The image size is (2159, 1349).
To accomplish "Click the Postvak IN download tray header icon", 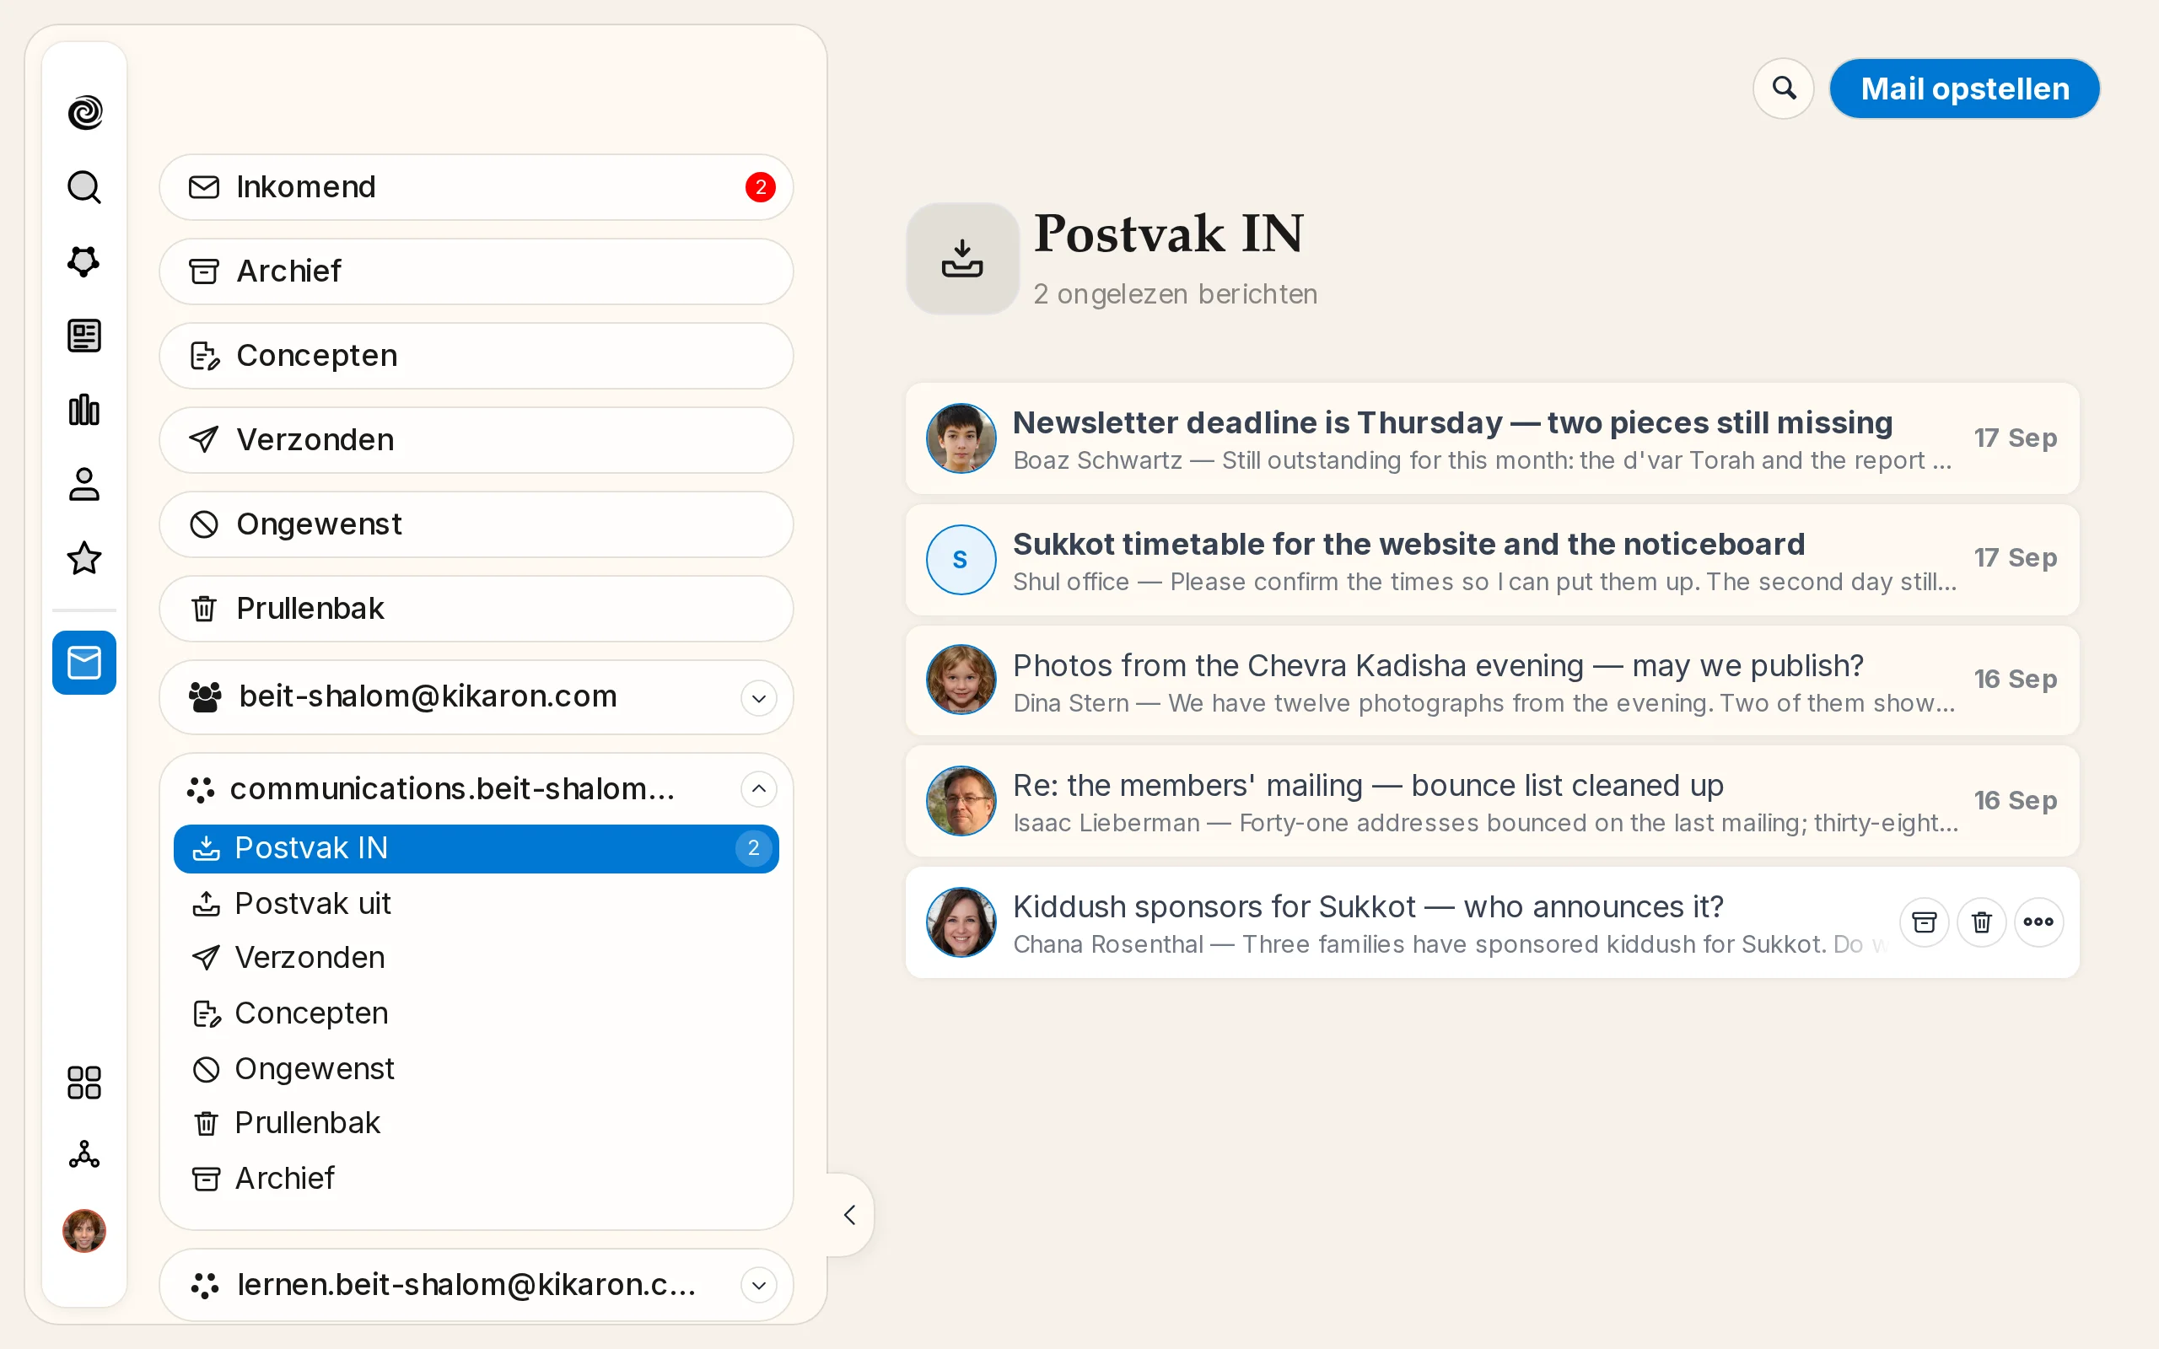I will click(962, 259).
